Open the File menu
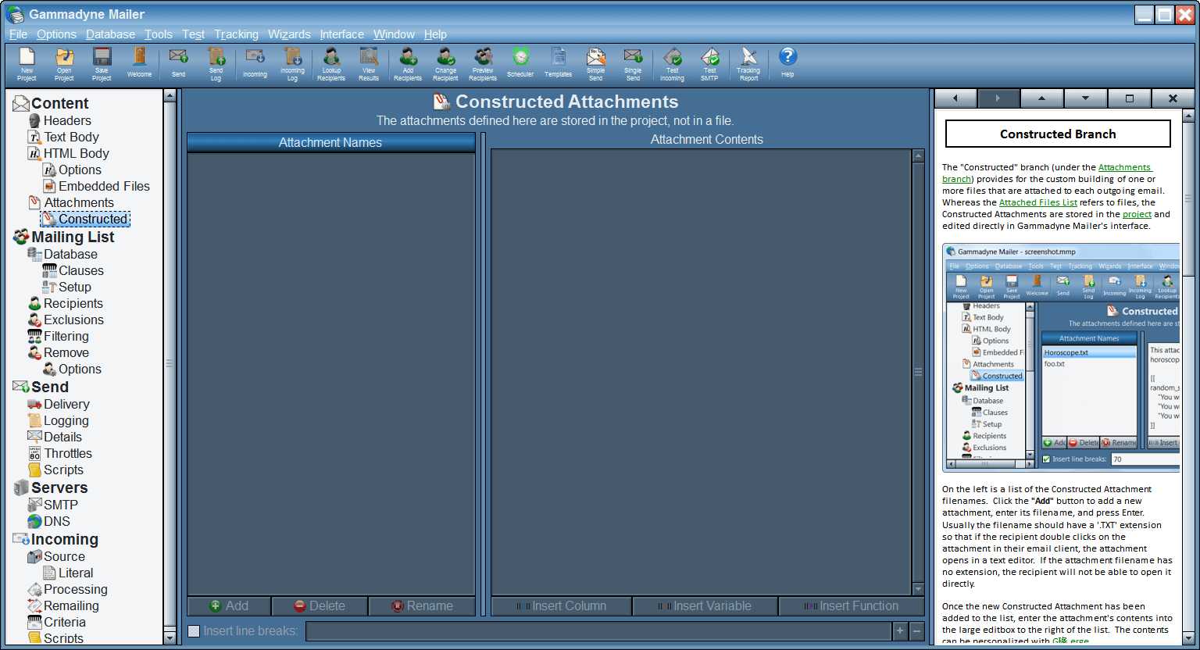The image size is (1200, 650). pos(18,34)
